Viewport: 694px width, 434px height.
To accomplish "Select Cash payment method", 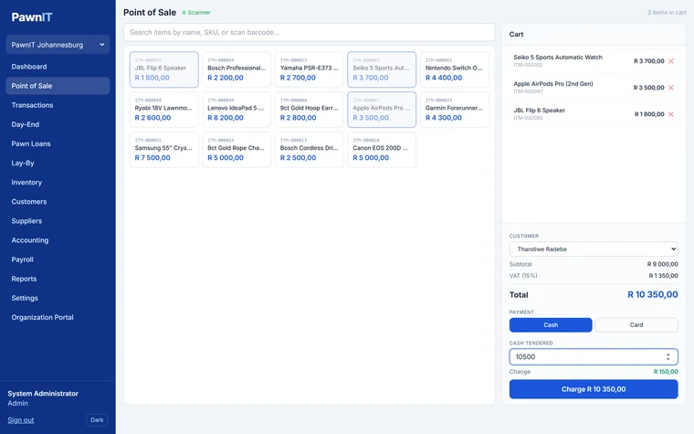I will point(550,324).
